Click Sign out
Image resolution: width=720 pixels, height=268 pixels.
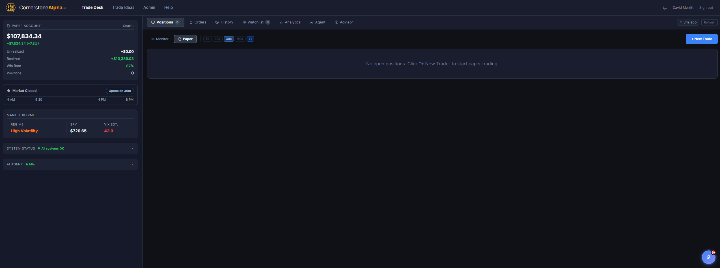pos(706,8)
